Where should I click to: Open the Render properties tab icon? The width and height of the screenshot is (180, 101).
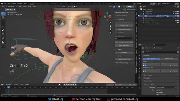pos(139,52)
